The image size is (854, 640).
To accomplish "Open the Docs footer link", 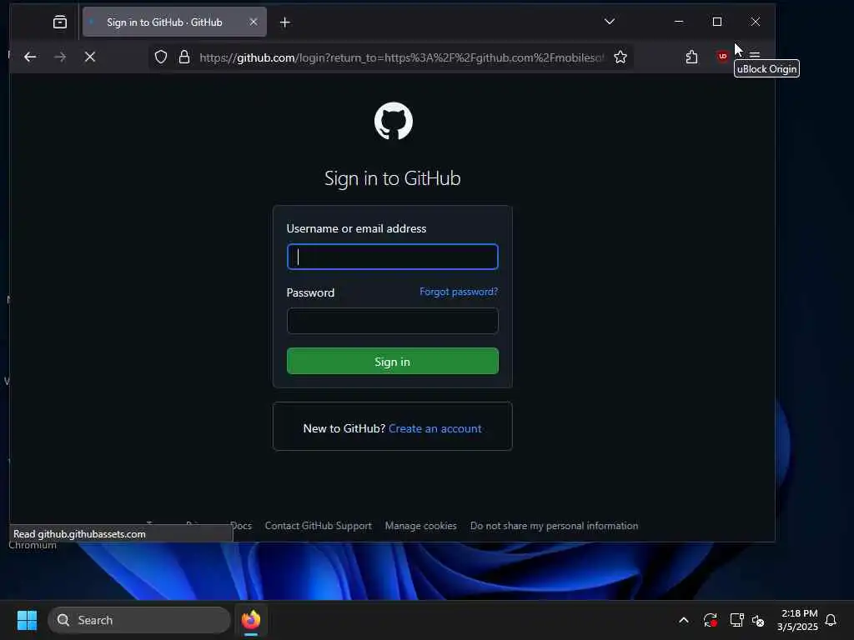I will (x=241, y=526).
